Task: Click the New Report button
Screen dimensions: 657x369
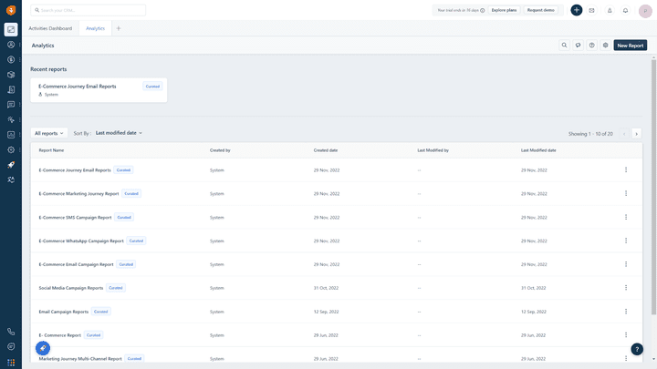Action: tap(630, 45)
